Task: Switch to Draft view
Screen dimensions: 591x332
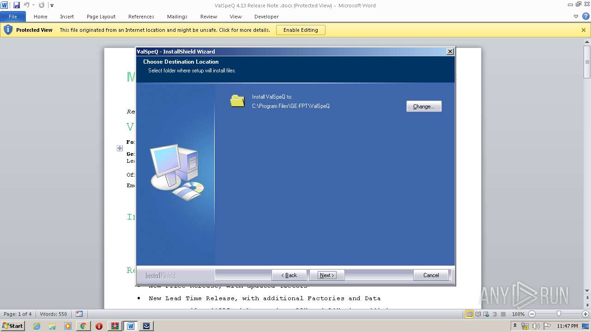Action: [502, 314]
